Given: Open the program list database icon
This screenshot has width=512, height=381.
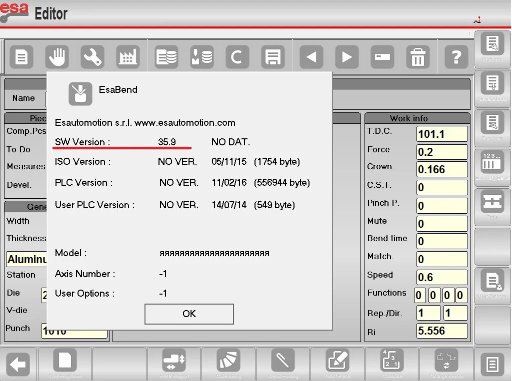Looking at the screenshot, I should [x=166, y=57].
